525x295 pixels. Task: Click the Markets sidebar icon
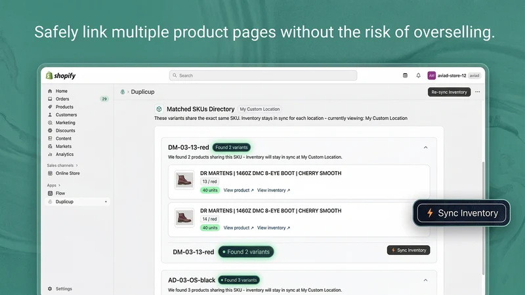[x=50, y=146]
